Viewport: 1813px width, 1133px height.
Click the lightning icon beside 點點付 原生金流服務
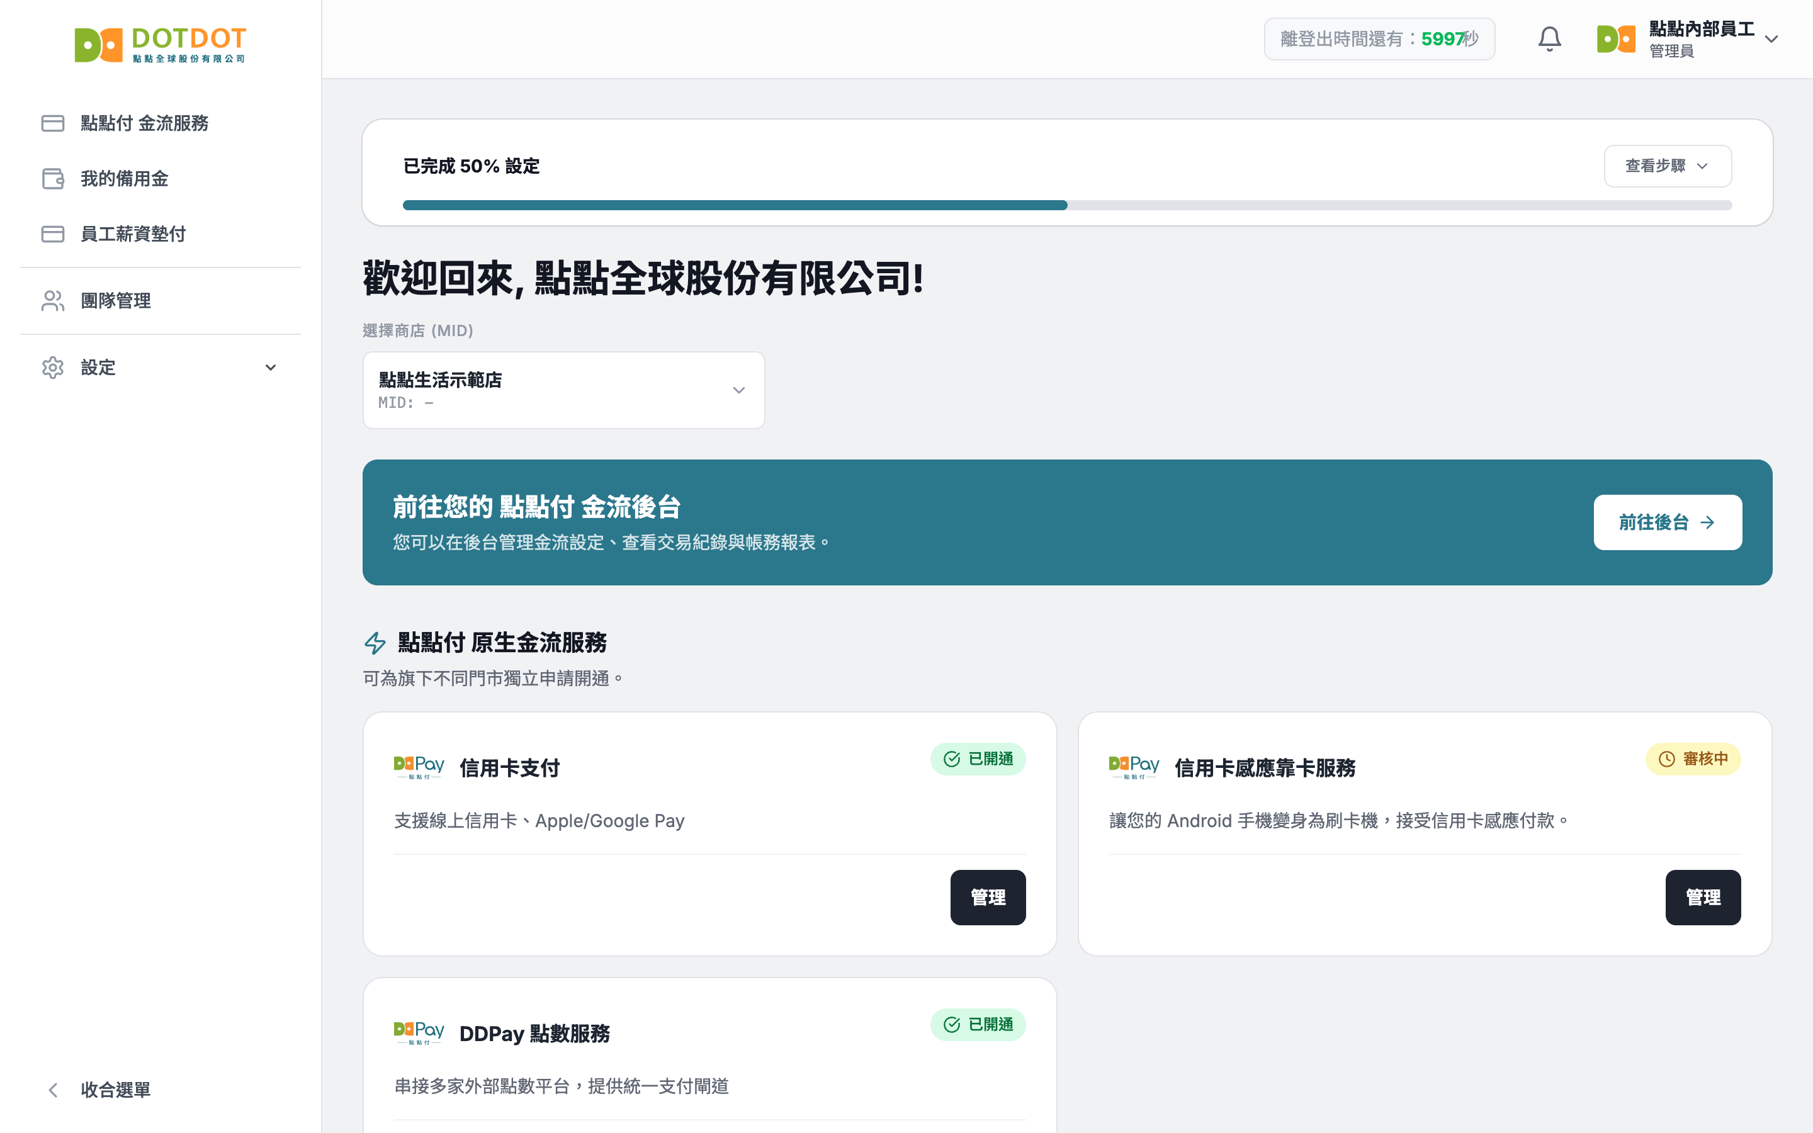coord(375,642)
